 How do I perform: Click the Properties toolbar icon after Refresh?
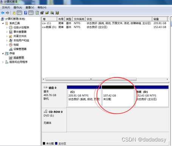tap(42, 13)
